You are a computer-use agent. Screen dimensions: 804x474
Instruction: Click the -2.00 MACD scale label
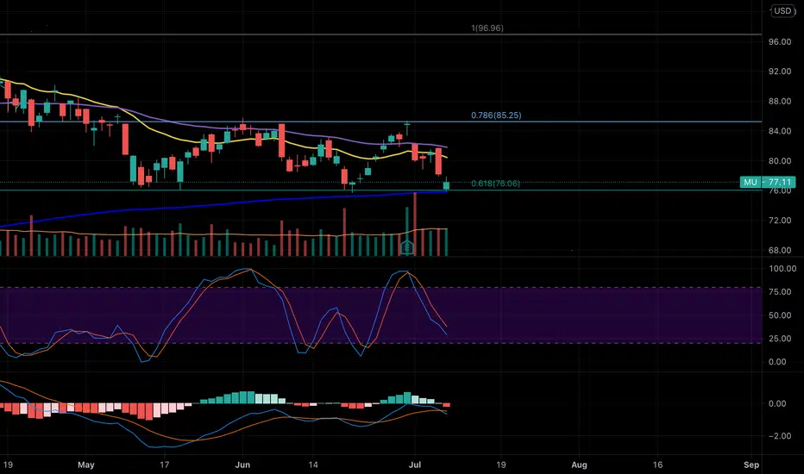click(x=778, y=435)
